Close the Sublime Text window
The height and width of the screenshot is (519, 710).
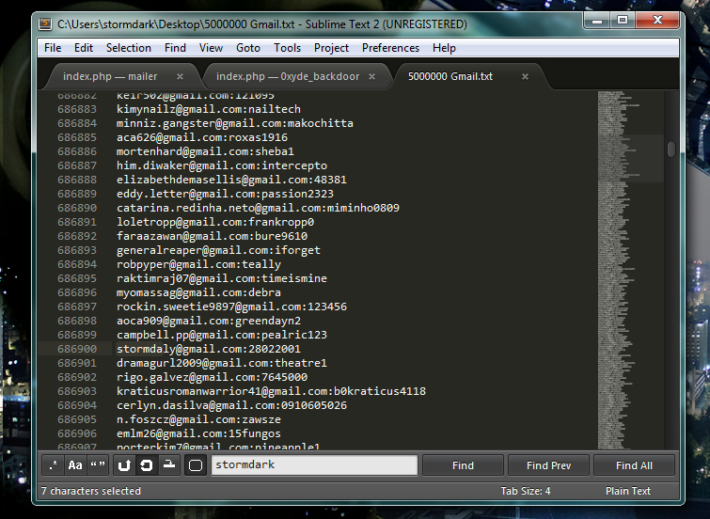[657, 21]
